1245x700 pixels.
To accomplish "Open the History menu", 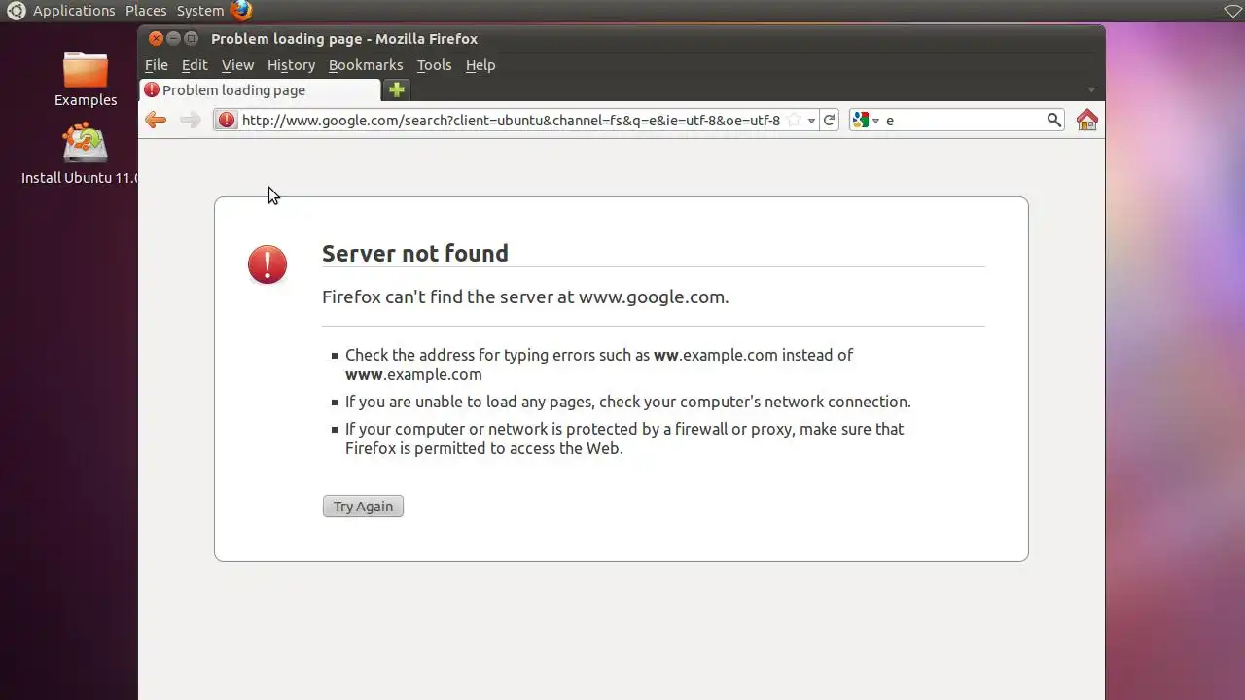I will click(291, 65).
